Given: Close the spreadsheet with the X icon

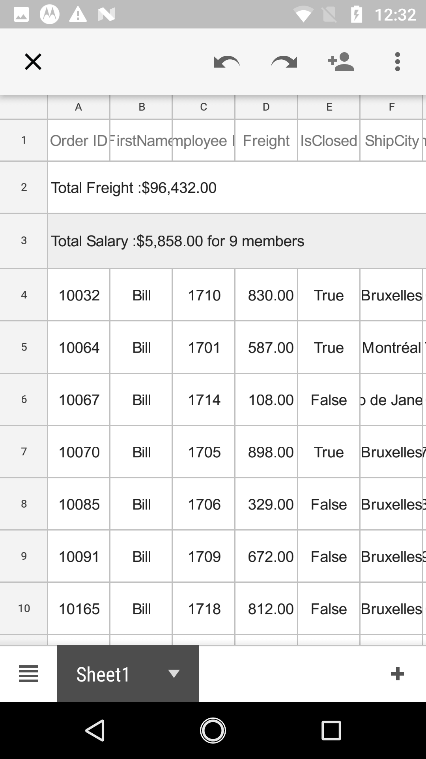Looking at the screenshot, I should (33, 62).
